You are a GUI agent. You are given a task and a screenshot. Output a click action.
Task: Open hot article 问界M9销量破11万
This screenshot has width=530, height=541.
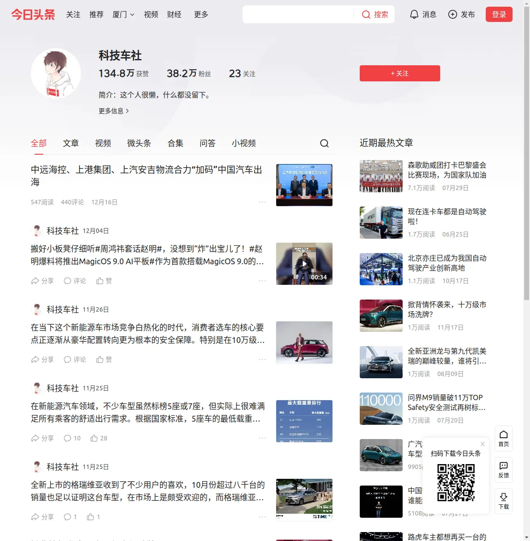point(447,402)
